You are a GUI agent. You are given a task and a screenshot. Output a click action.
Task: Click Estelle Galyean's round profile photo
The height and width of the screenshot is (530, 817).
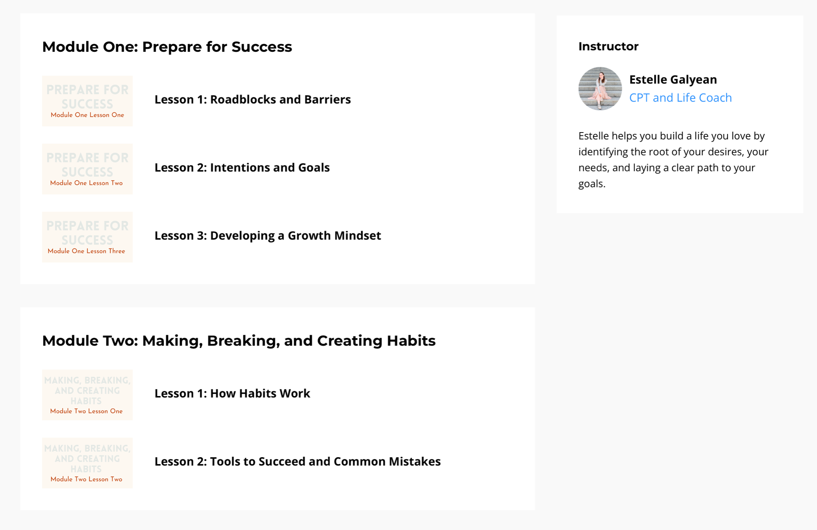point(600,89)
